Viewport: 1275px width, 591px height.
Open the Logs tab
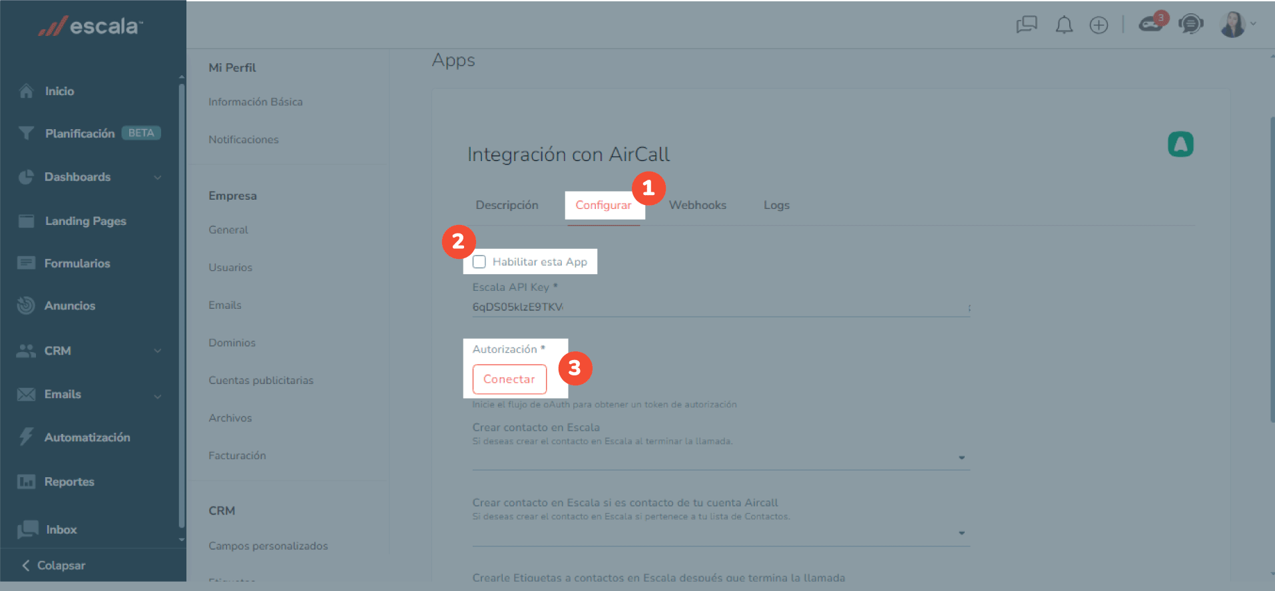point(776,205)
